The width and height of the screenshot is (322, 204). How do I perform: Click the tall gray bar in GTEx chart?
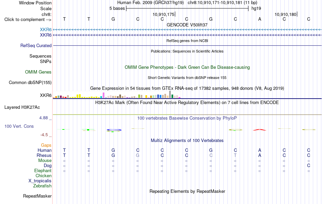[170, 95]
